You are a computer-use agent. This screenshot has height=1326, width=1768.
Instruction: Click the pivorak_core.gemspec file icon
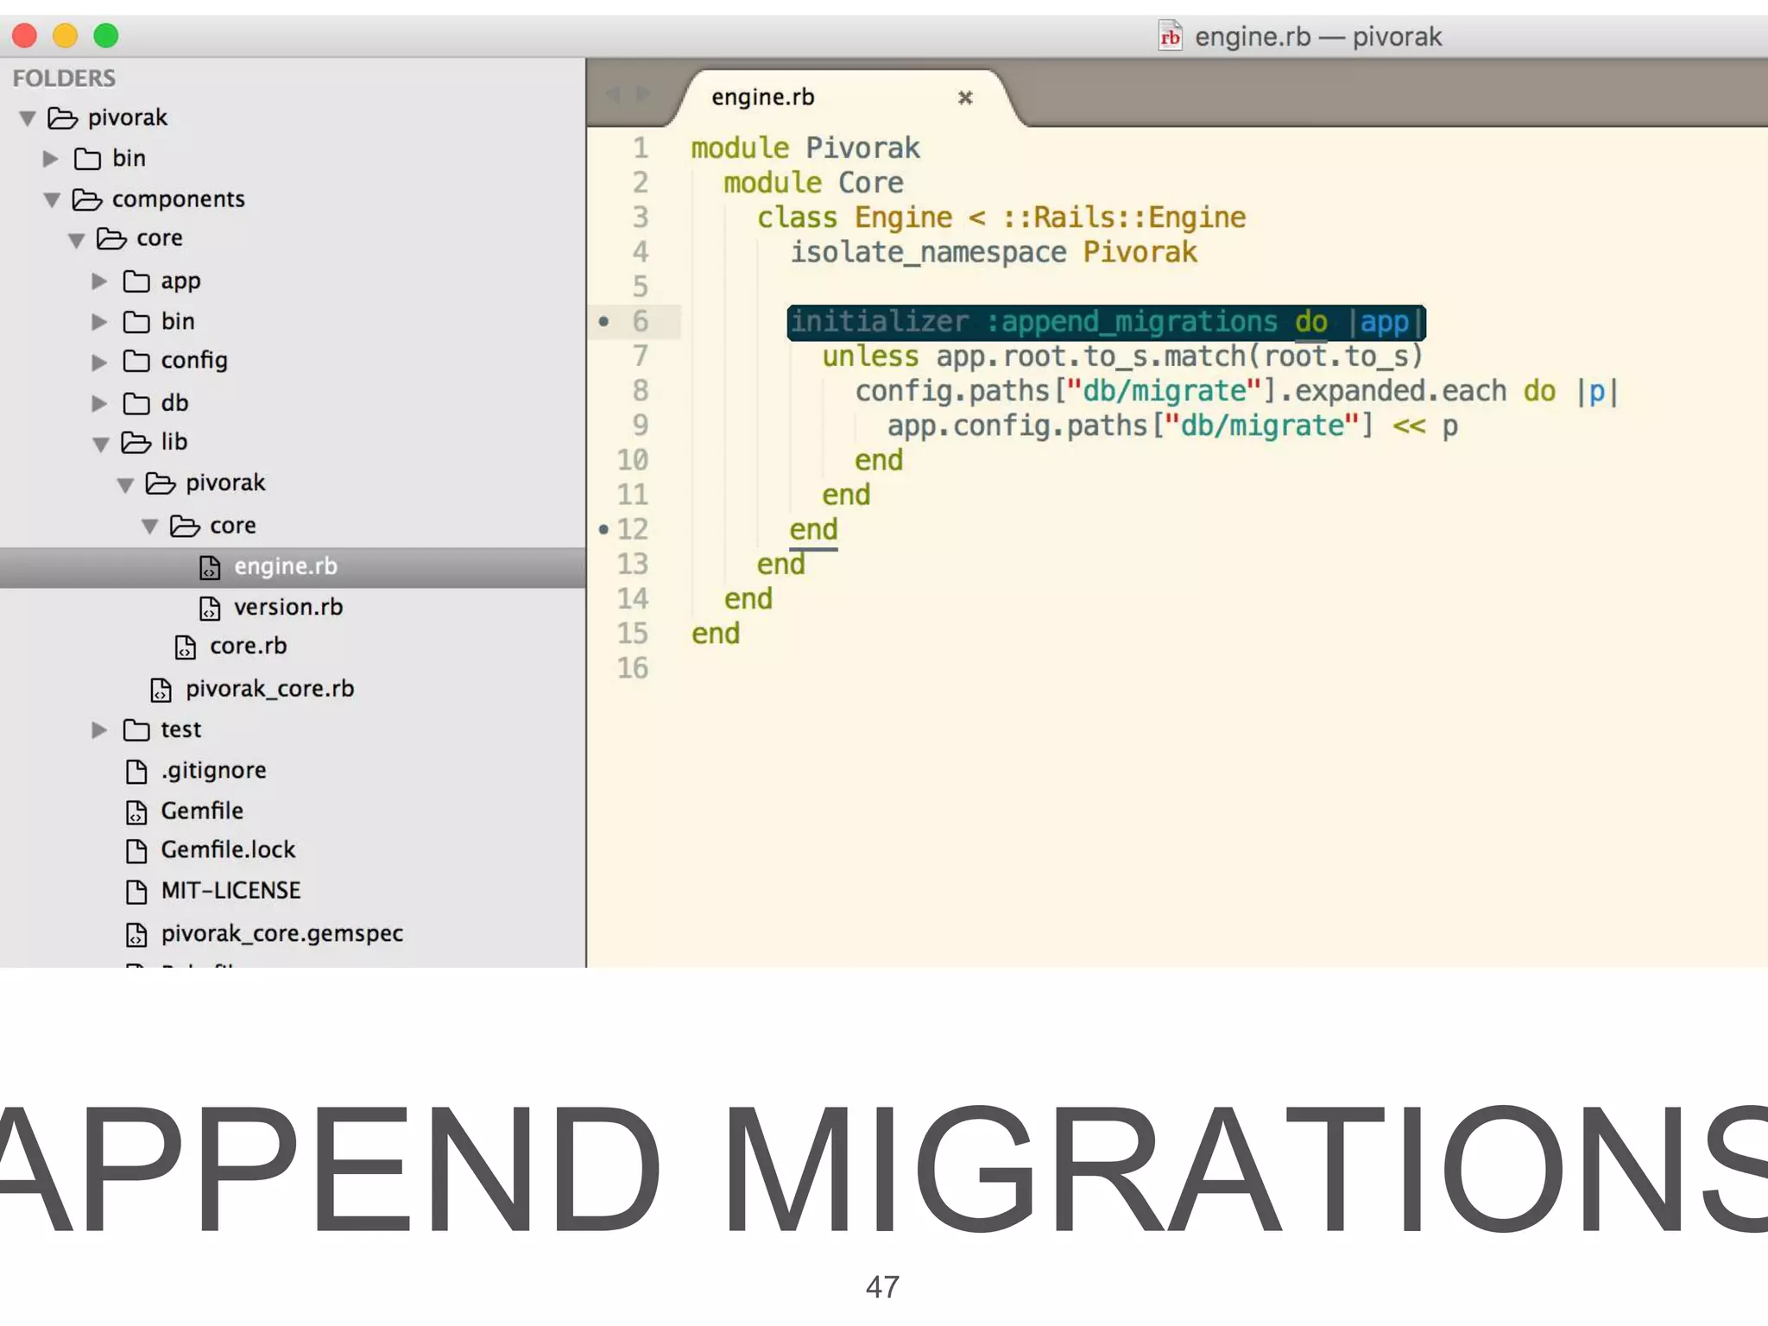point(136,935)
